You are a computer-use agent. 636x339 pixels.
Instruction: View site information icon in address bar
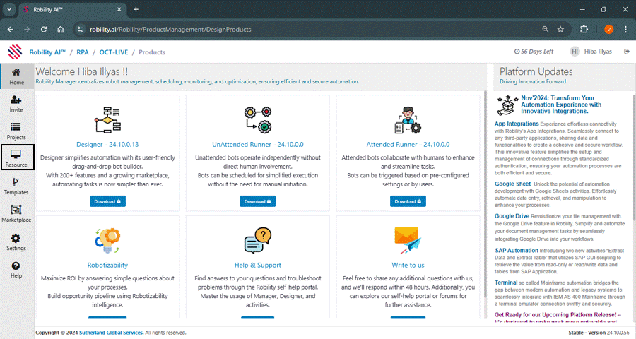click(81, 29)
